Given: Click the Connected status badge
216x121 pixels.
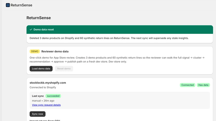Looking at the screenshot, I should click(x=187, y=85).
